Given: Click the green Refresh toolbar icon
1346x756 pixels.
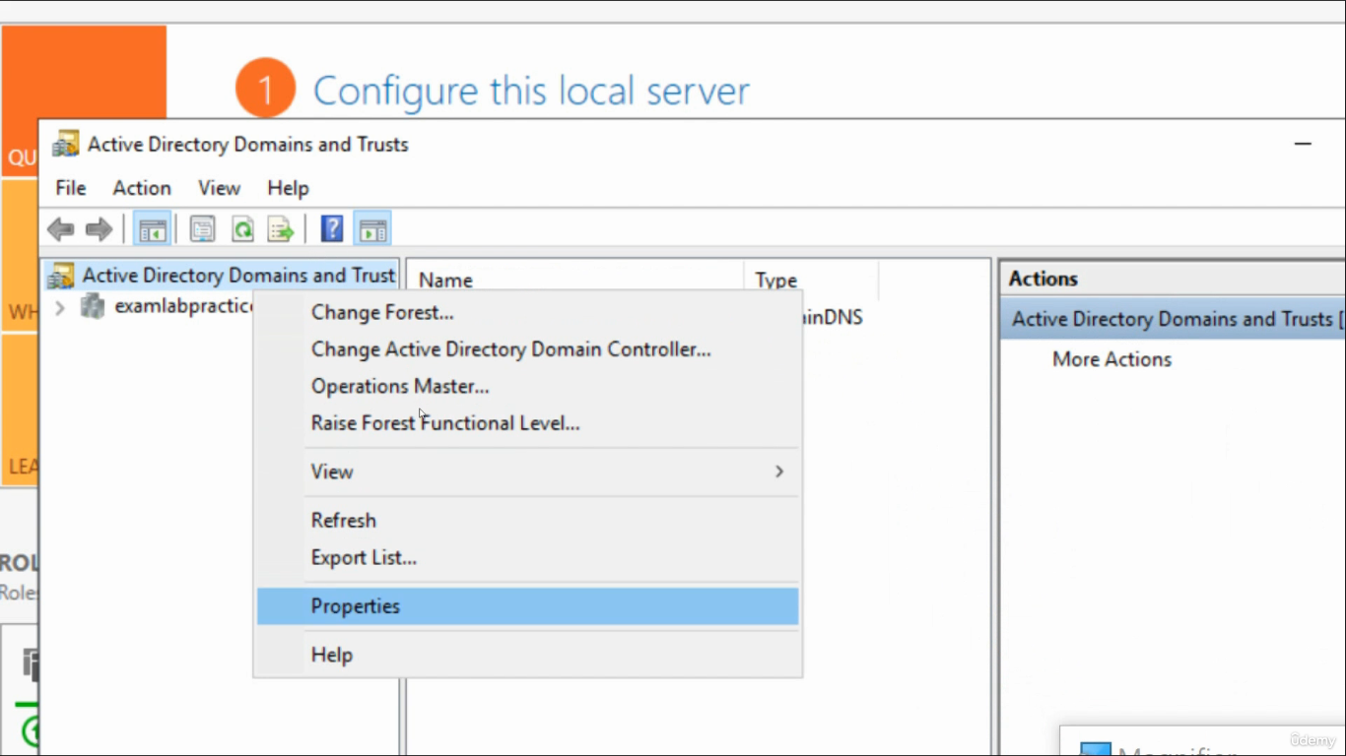Looking at the screenshot, I should click(x=242, y=230).
